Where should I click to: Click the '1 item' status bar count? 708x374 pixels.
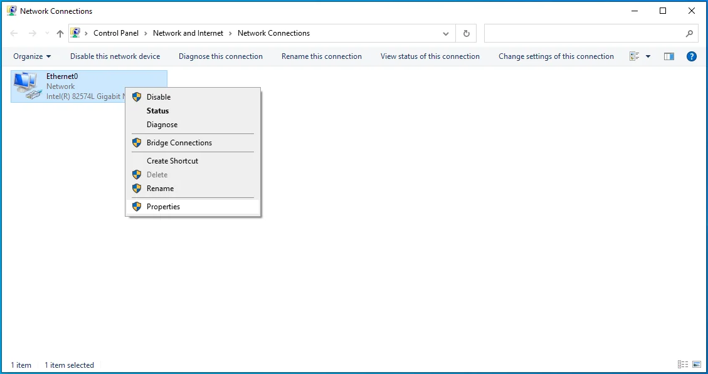coord(21,365)
